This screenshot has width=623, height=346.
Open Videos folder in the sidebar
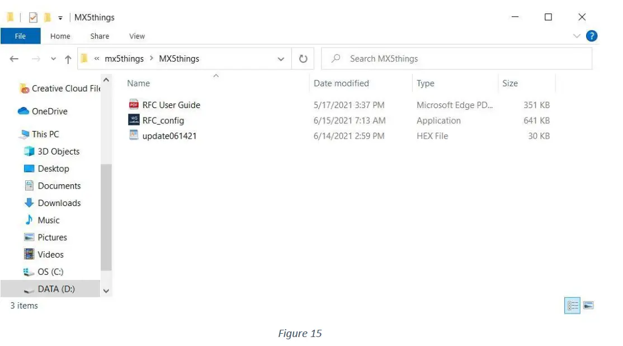(x=44, y=255)
